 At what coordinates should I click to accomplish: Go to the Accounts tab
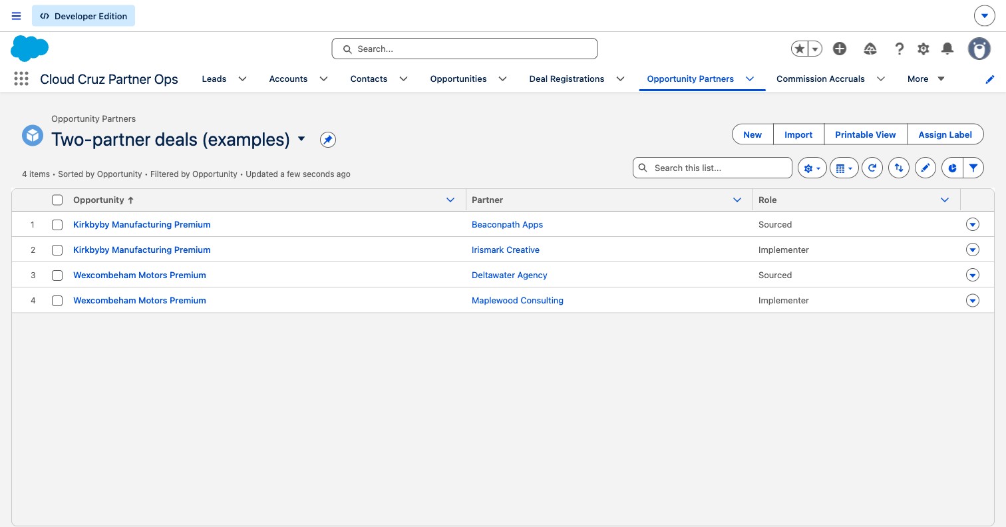[288, 79]
